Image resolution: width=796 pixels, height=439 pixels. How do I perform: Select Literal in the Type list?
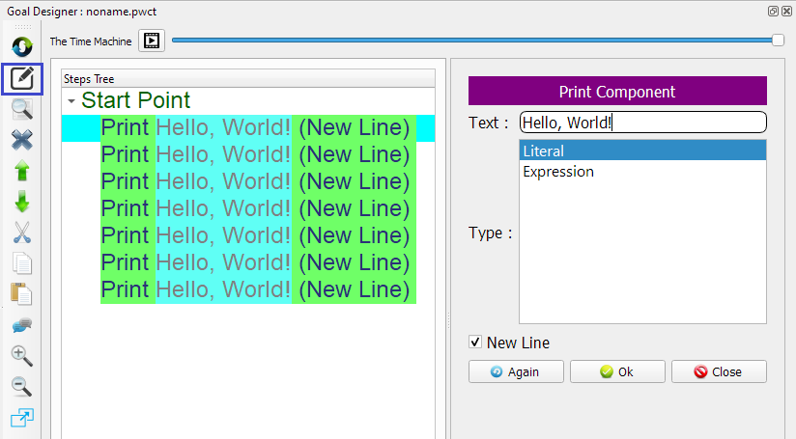pyautogui.click(x=544, y=151)
